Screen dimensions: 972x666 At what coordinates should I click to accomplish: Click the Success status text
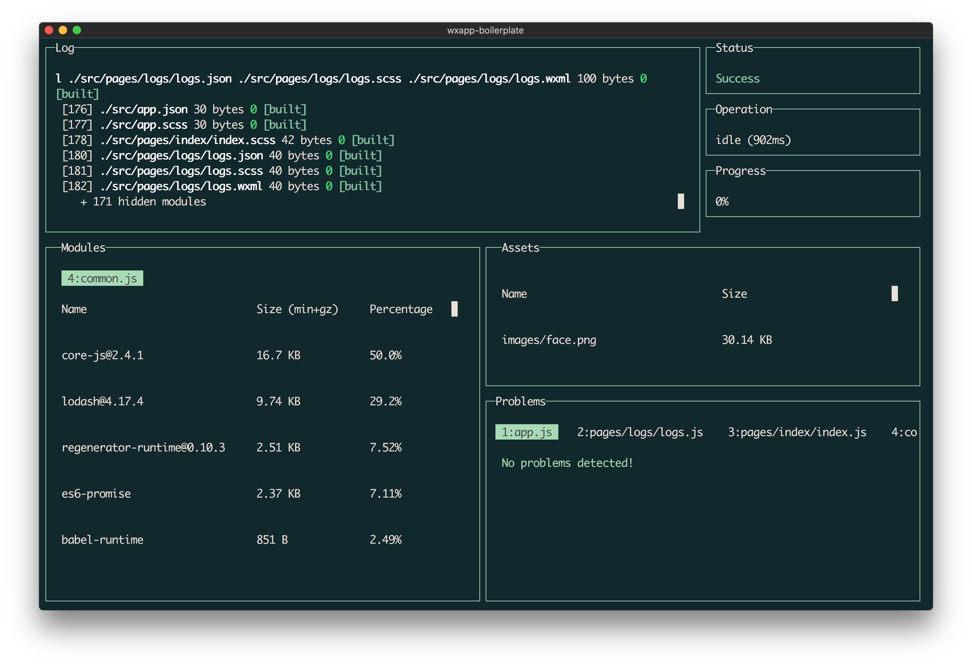click(737, 79)
